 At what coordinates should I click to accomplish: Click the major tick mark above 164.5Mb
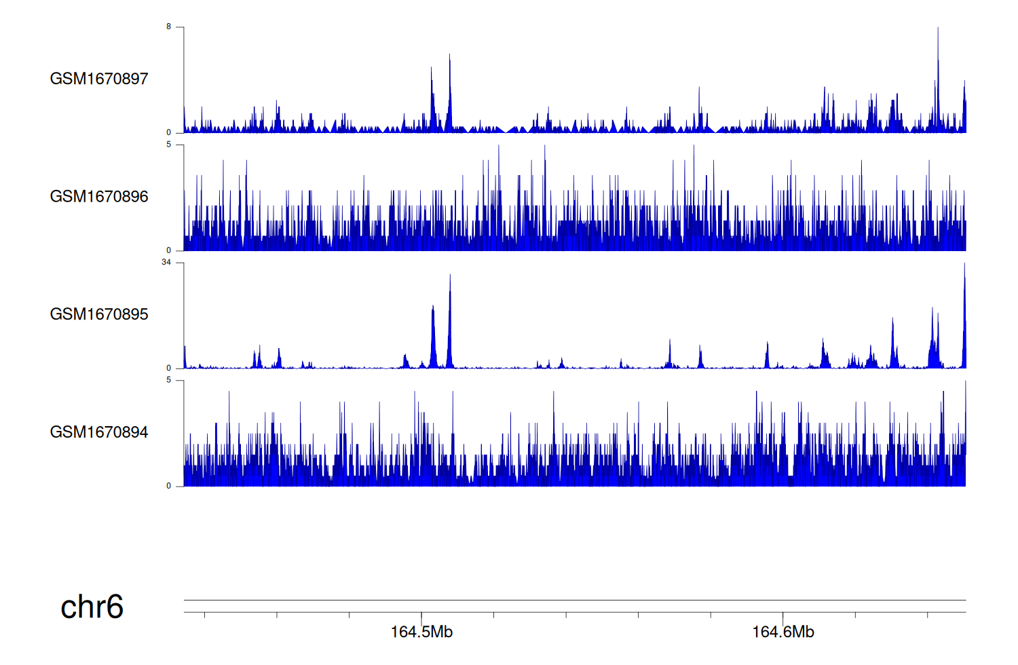click(421, 617)
